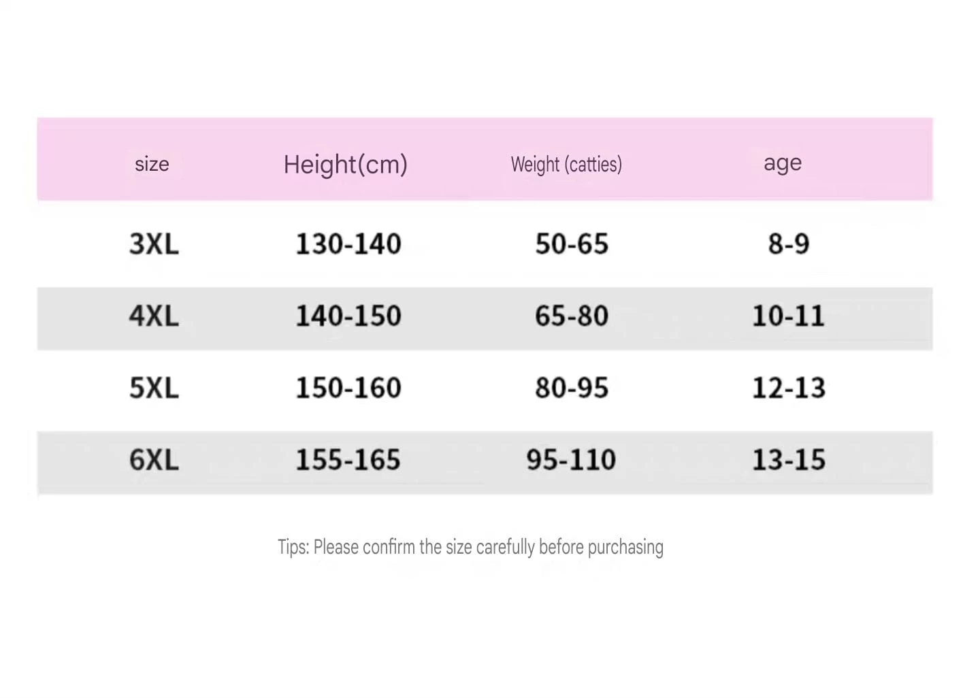The height and width of the screenshot is (698, 980).
Task: Select the 'Weight (catties)' header
Action: (x=566, y=164)
